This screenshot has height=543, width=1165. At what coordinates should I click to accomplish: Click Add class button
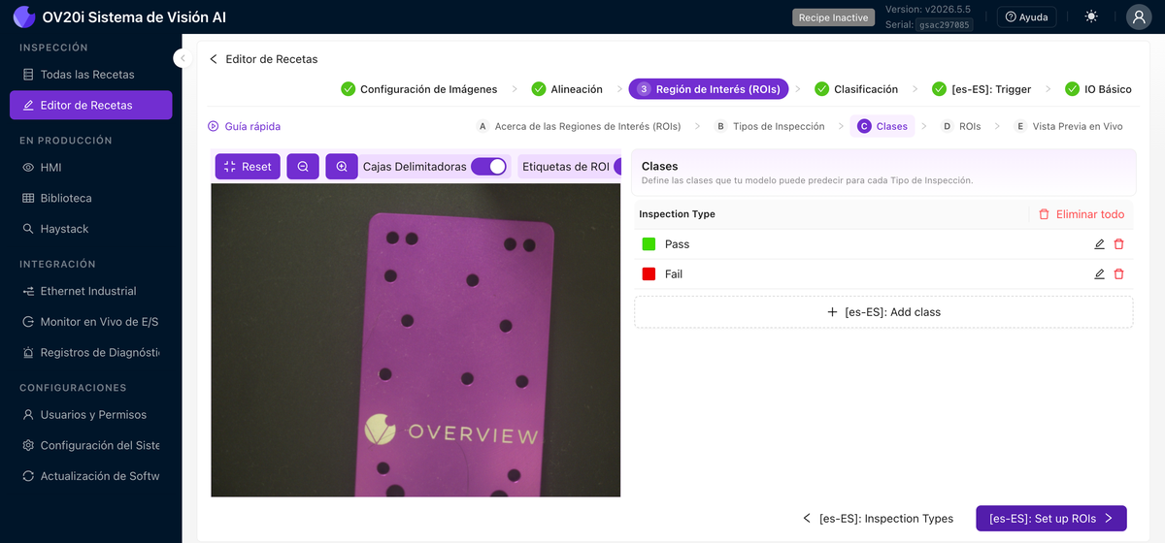click(x=883, y=312)
